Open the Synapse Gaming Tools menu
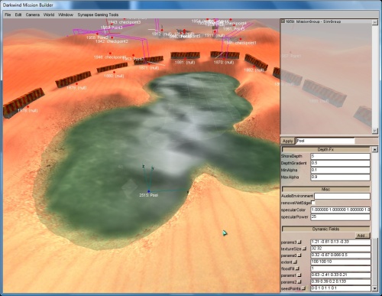The width and height of the screenshot is (382, 296). tap(98, 15)
